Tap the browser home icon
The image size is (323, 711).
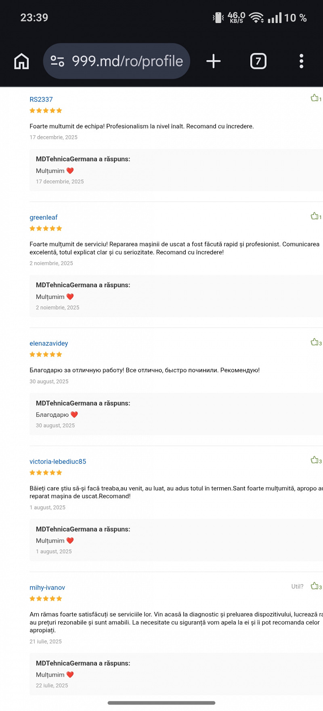pyautogui.click(x=22, y=61)
